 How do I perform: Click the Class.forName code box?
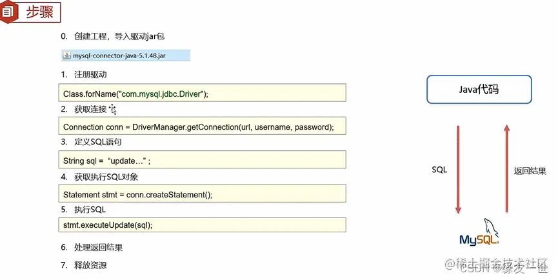[x=202, y=93]
